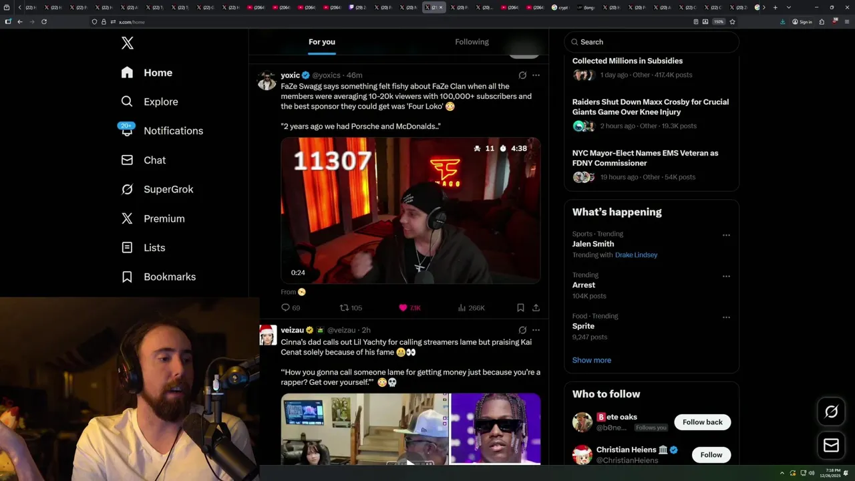Open veizau's profile avatar
Screen dimensions: 855x481
[267, 335]
